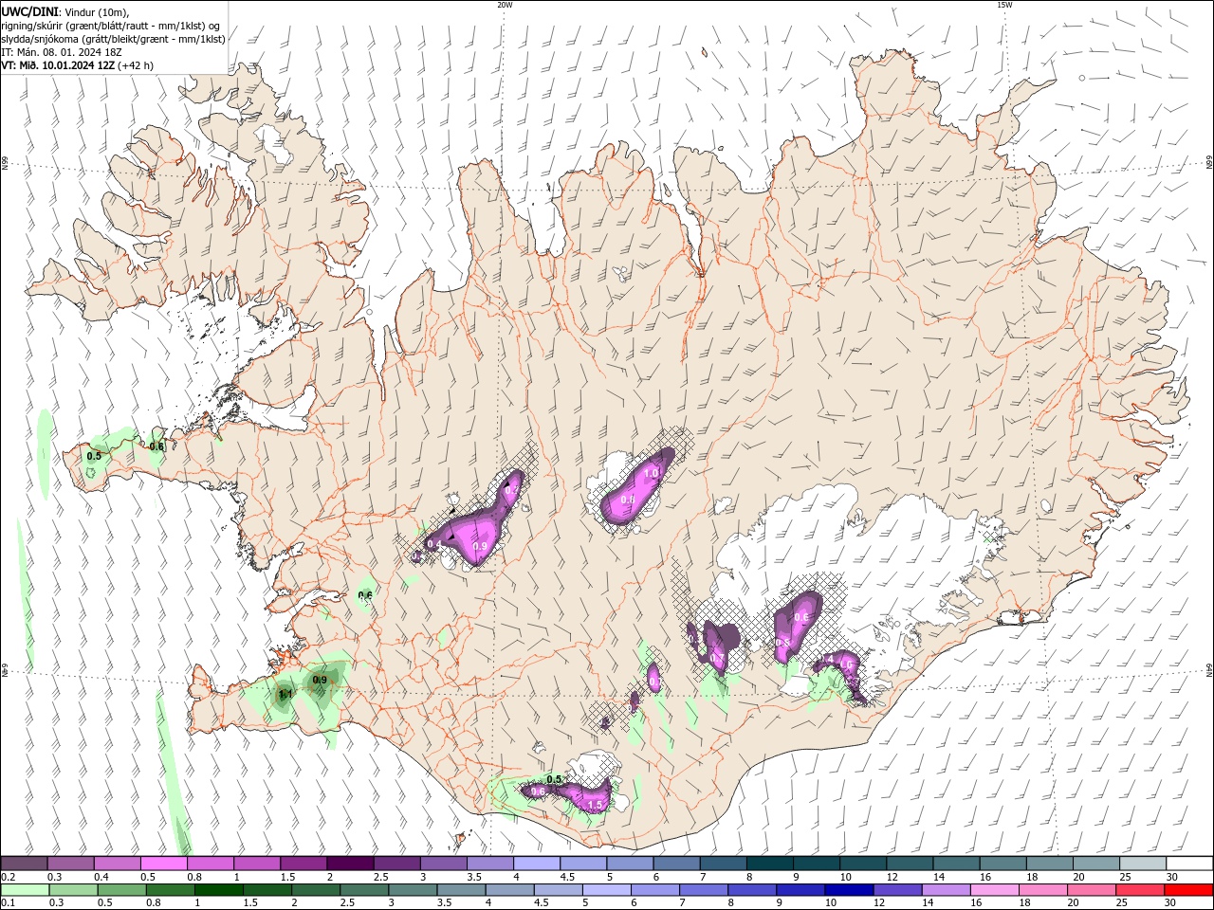Pick light gray upper swatch starting at 25
Image resolution: width=1214 pixels, height=910 pixels.
[x=1143, y=864]
